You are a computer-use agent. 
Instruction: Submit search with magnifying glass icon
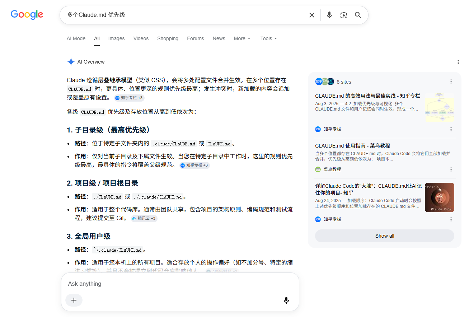(x=358, y=15)
